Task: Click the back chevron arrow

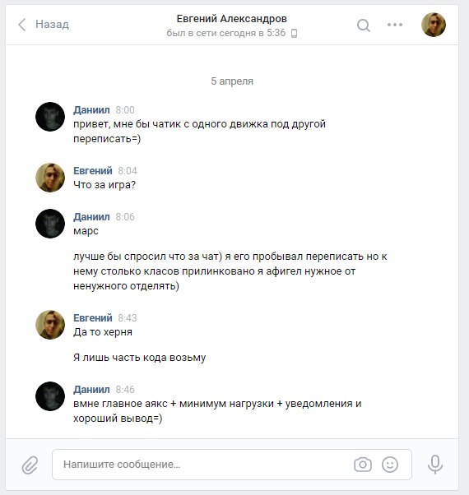Action: pyautogui.click(x=21, y=25)
